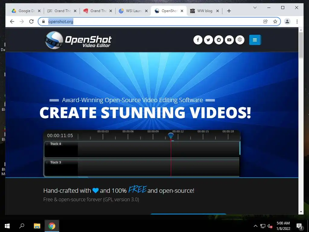Viewport: 309px width, 232px height.
Task: Click the scrollbar down arrow
Action: coord(301,212)
